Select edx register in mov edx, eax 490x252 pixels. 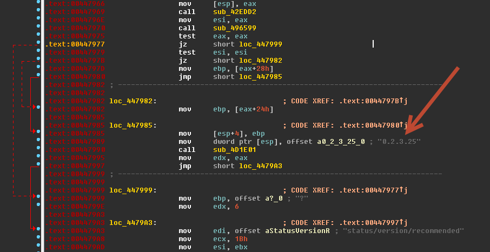coord(220,158)
